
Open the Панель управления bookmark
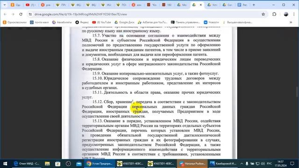click(185, 22)
